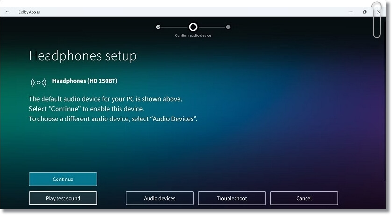Click the Headphones setup heading
Image resolution: width=392 pixels, height=215 pixels.
tap(83, 55)
